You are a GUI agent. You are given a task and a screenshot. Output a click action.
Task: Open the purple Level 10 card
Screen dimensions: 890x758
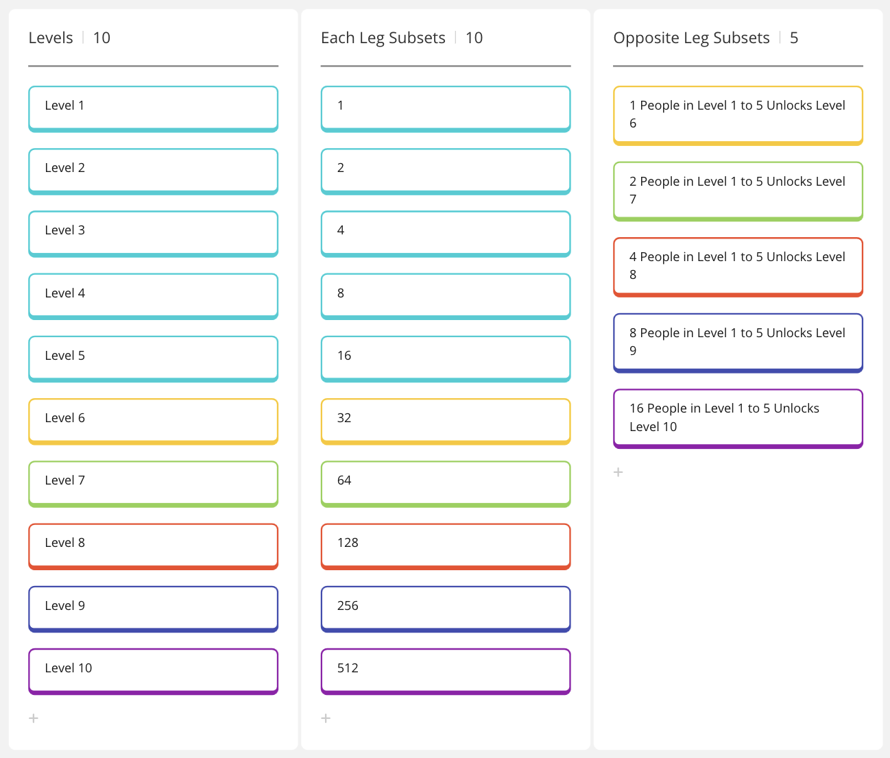[154, 672]
